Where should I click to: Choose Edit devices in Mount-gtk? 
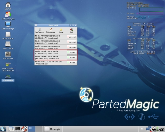51,30
